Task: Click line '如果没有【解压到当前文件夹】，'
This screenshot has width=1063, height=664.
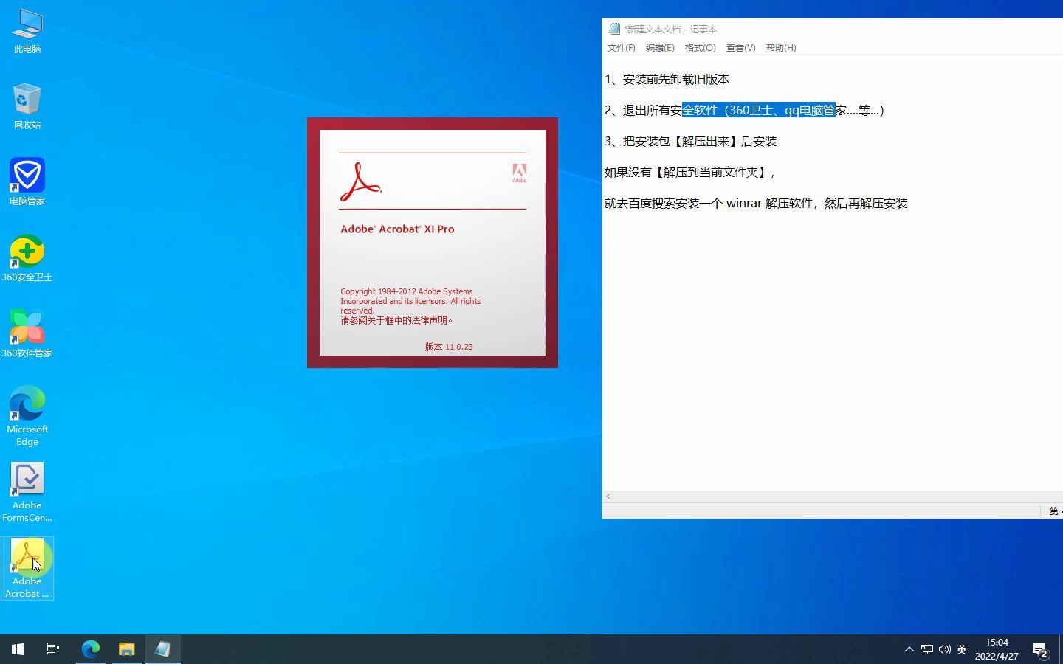Action: tap(690, 172)
